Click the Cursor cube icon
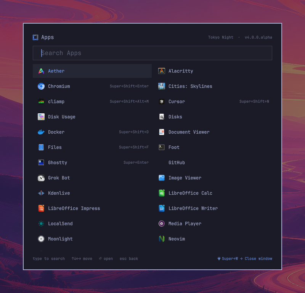305x293 pixels. point(161,101)
